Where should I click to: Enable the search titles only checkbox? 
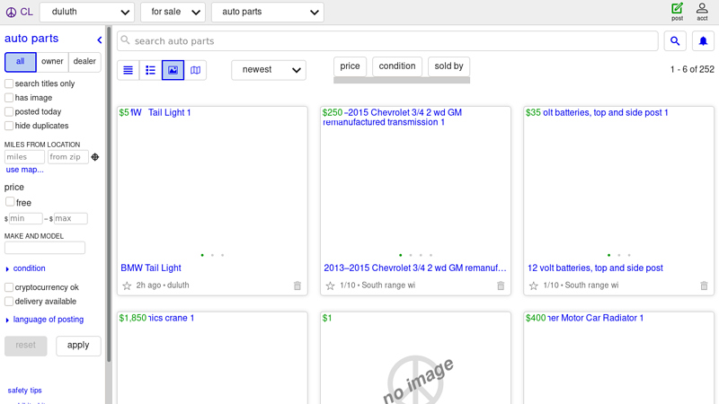[9, 83]
